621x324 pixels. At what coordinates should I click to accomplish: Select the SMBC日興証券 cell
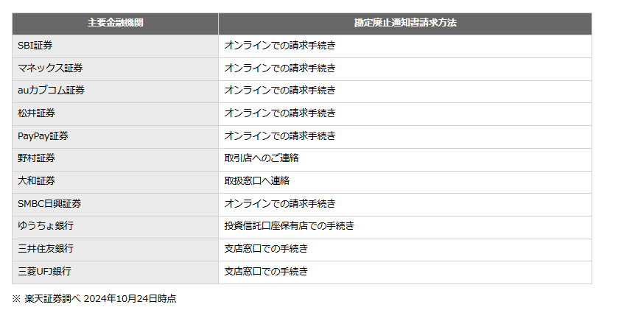115,205
